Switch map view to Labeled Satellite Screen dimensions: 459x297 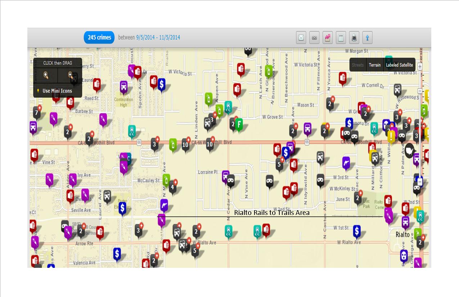click(399, 65)
